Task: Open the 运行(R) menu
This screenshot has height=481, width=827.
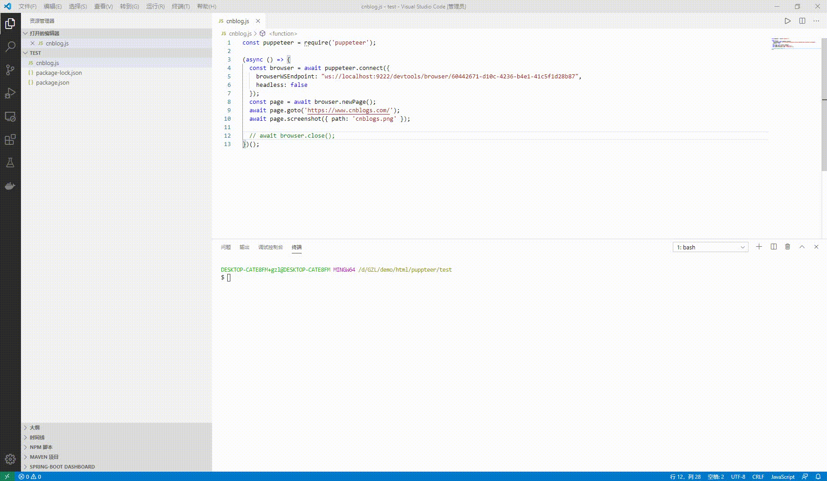Action: tap(156, 6)
